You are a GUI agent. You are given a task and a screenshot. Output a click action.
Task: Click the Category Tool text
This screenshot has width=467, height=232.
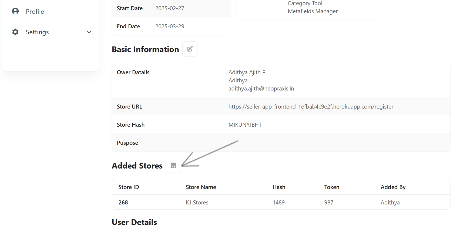[x=305, y=3]
